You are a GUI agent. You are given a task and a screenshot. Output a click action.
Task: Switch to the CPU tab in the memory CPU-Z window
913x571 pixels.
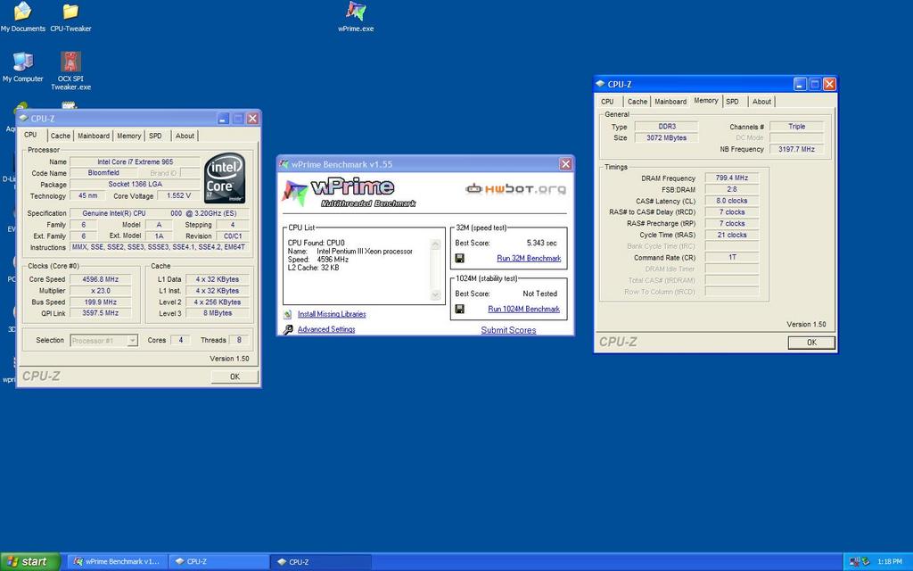tap(607, 102)
